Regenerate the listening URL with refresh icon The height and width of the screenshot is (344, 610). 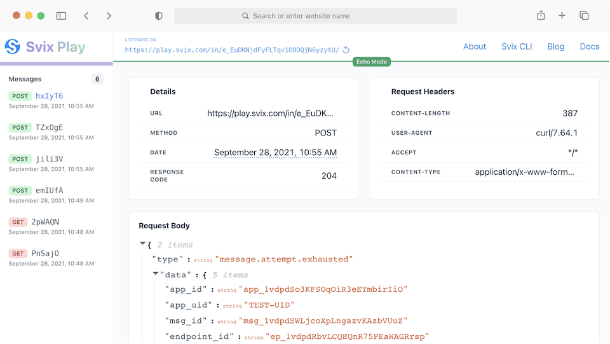(346, 50)
